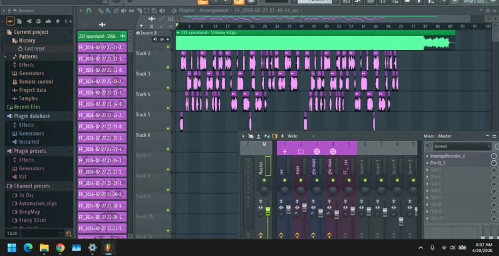The width and height of the screenshot is (499, 256).
Task: Select the Fruity Slicer channel preset
Action: 33,220
